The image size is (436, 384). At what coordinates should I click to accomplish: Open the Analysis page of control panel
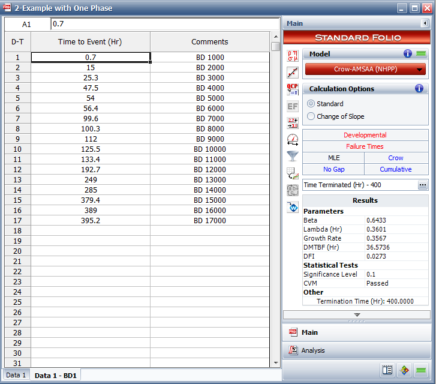click(x=357, y=350)
